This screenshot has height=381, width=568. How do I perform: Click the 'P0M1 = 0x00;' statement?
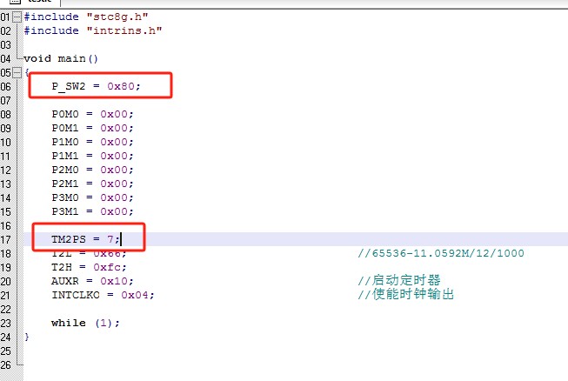tap(92, 128)
